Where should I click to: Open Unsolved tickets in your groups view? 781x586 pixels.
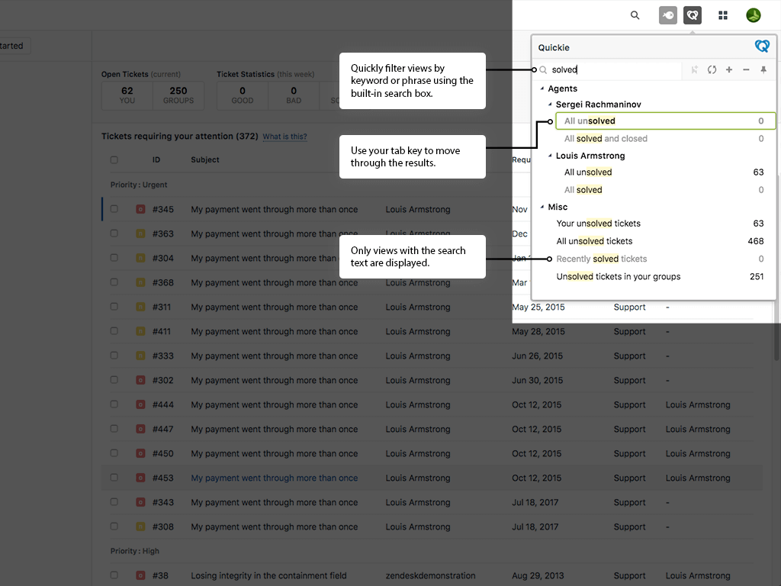coord(661,276)
